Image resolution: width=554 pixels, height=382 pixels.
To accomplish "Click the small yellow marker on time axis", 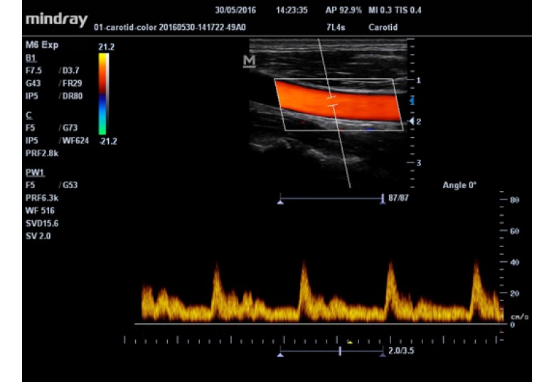I will pos(350,342).
